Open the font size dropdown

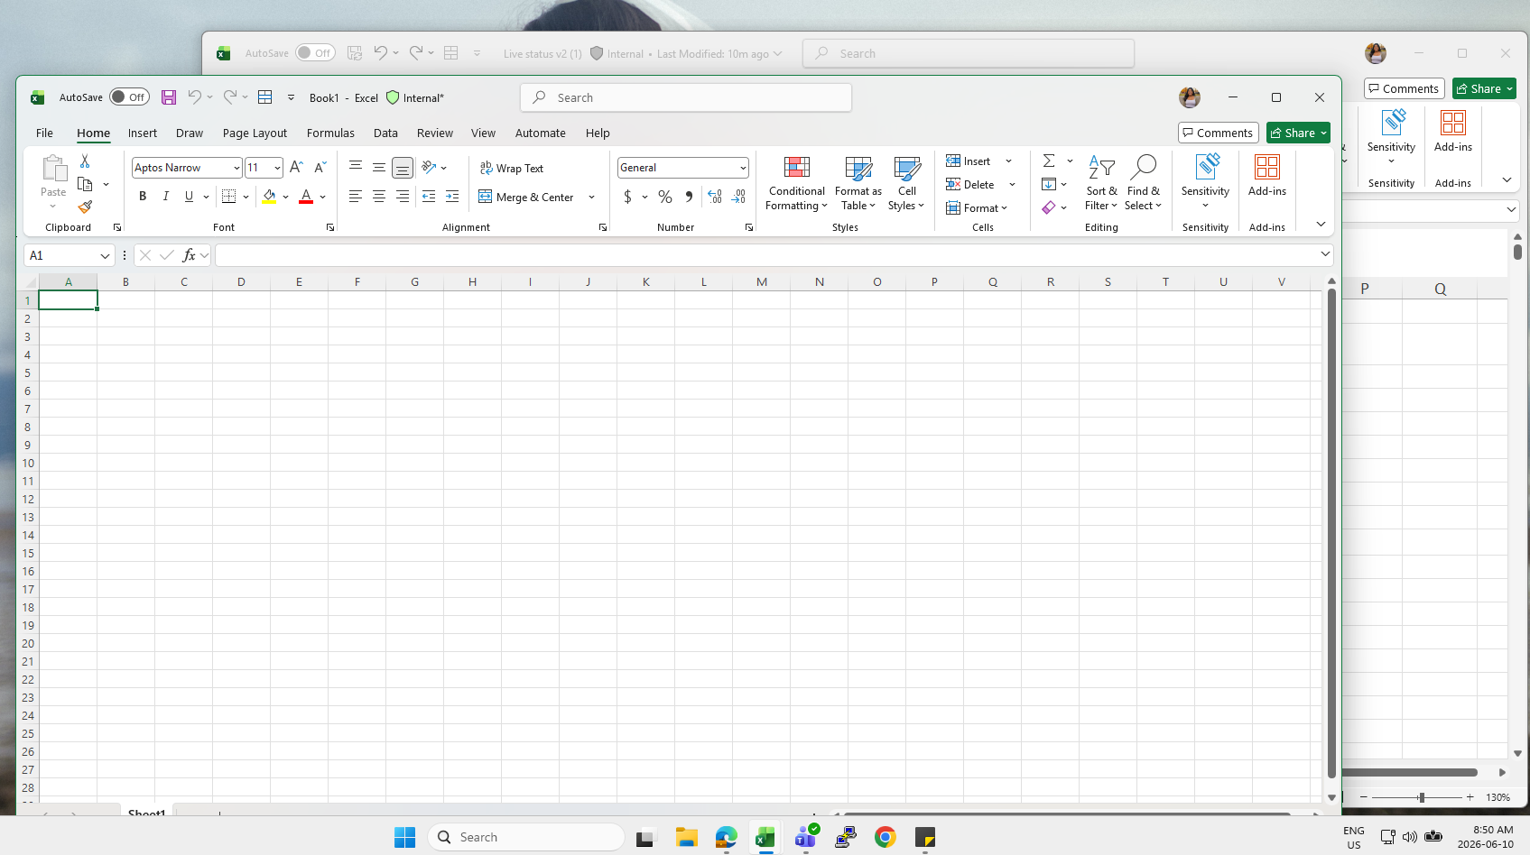[277, 168]
